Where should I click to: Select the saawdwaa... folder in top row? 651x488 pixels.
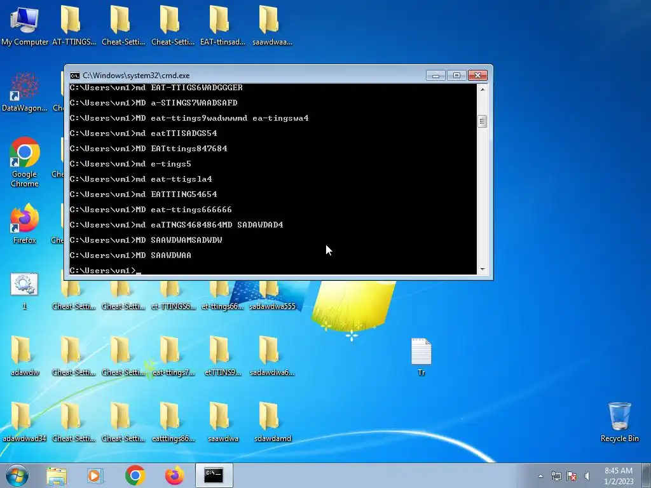click(272, 25)
